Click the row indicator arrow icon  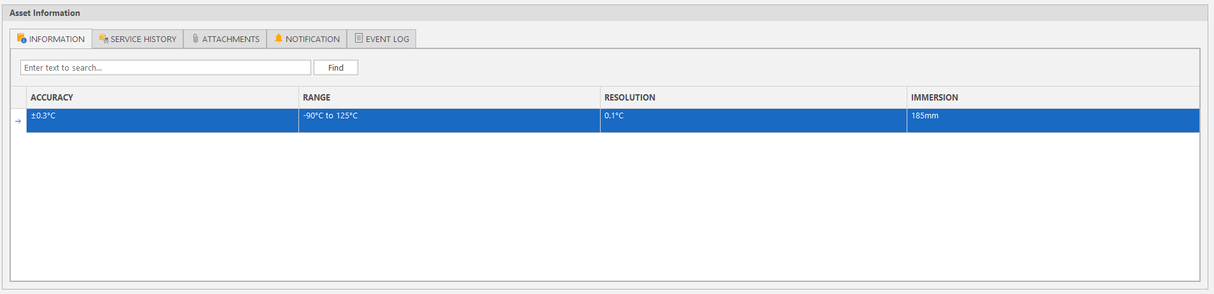(18, 121)
